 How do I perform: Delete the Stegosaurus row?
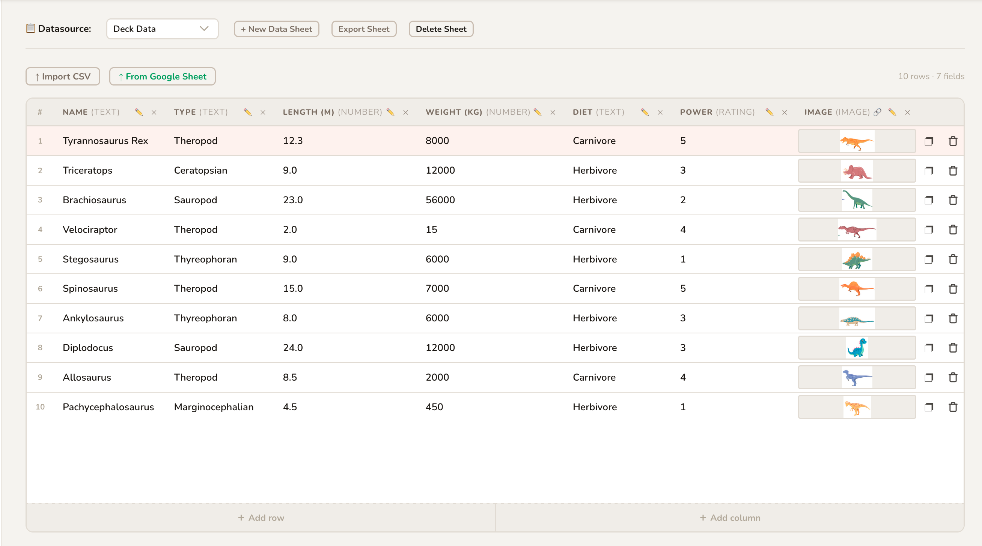tap(953, 259)
